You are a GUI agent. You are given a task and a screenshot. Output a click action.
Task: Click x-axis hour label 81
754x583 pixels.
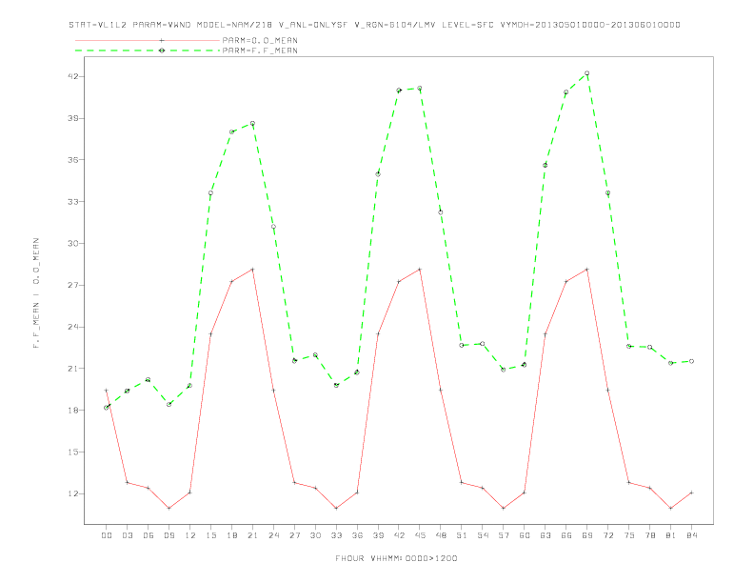[x=671, y=535]
